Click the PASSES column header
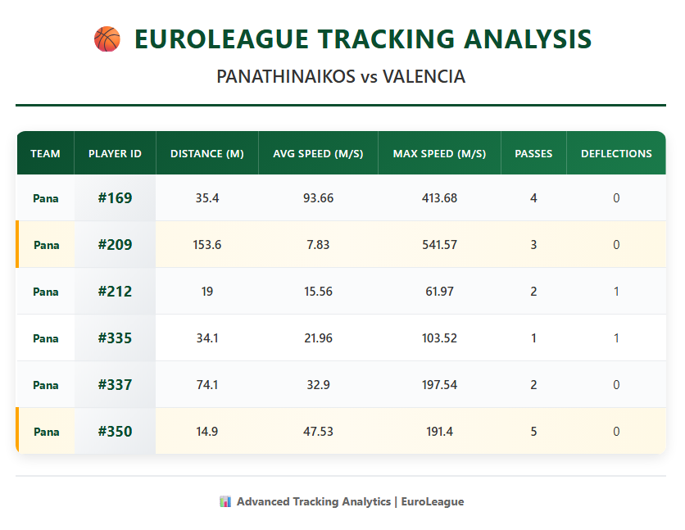This screenshot has height=530, width=685. pos(533,154)
